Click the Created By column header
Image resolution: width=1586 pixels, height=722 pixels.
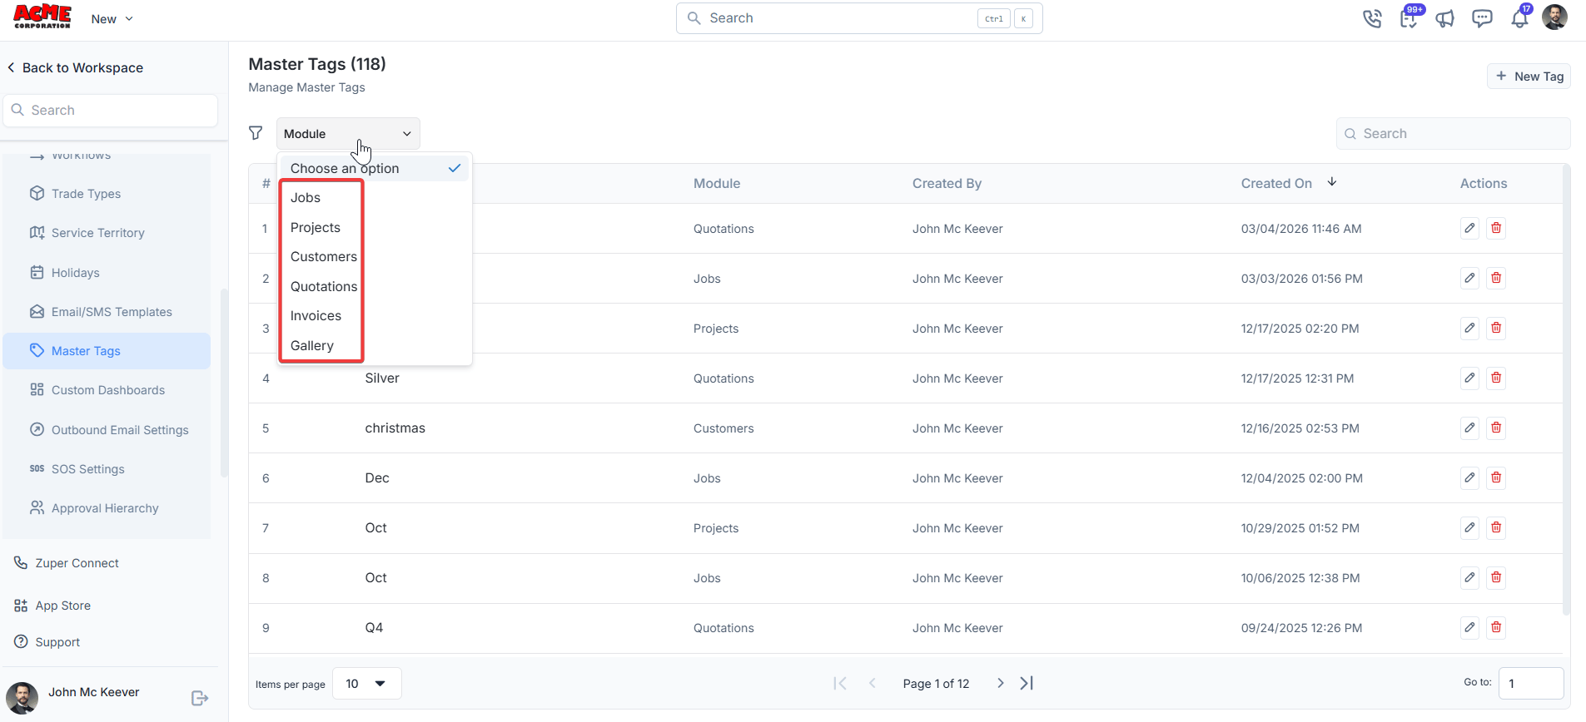click(947, 184)
